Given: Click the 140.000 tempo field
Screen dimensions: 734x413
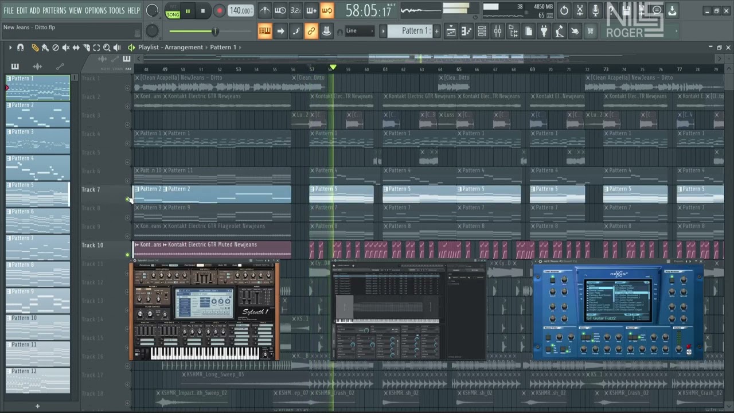Looking at the screenshot, I should [240, 11].
